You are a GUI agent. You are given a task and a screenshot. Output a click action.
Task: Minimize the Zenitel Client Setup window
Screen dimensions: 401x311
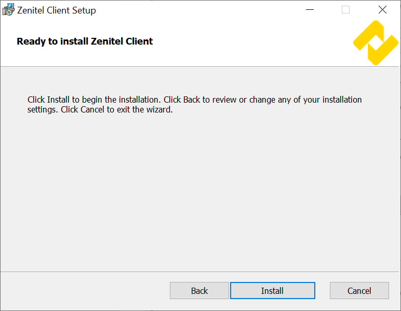click(310, 10)
